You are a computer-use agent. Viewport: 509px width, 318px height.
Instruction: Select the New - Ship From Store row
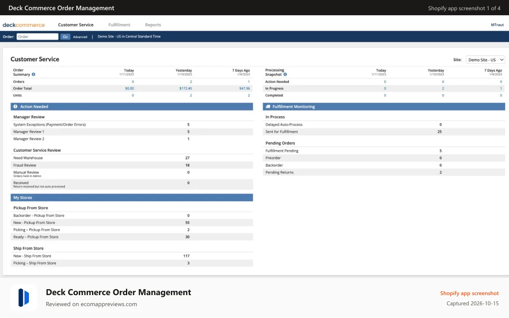[132, 256]
